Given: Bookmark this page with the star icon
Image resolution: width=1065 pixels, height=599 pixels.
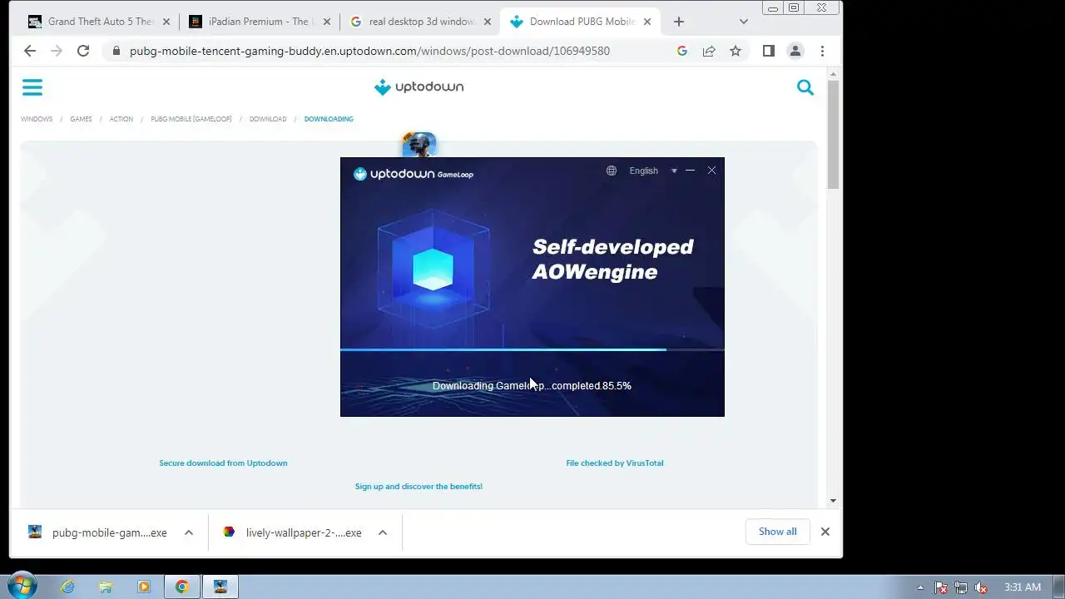Looking at the screenshot, I should 736,51.
